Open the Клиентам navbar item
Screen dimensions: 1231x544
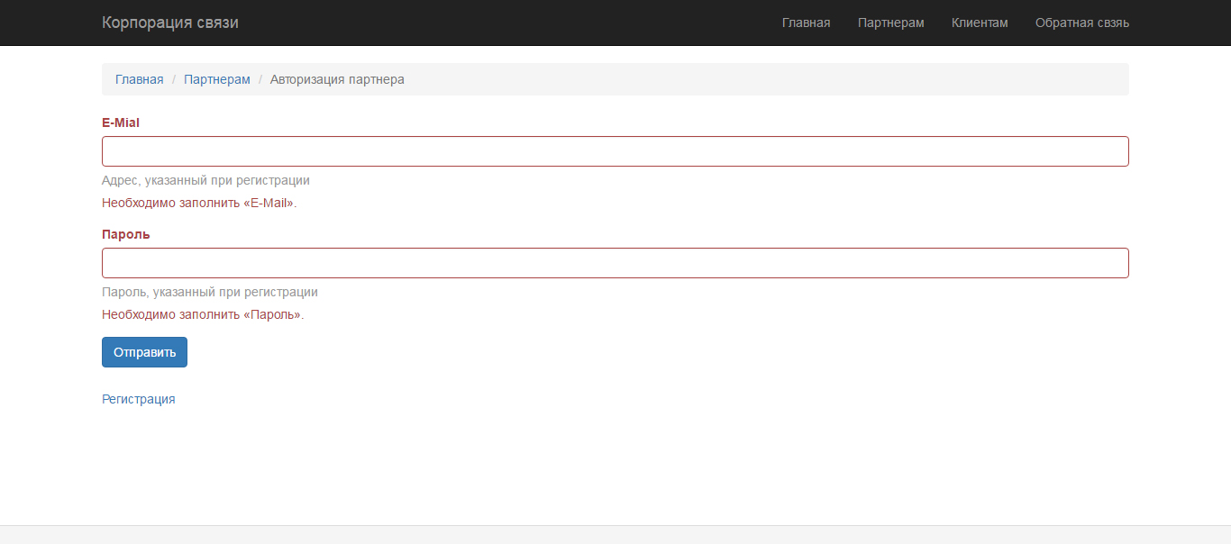point(980,23)
